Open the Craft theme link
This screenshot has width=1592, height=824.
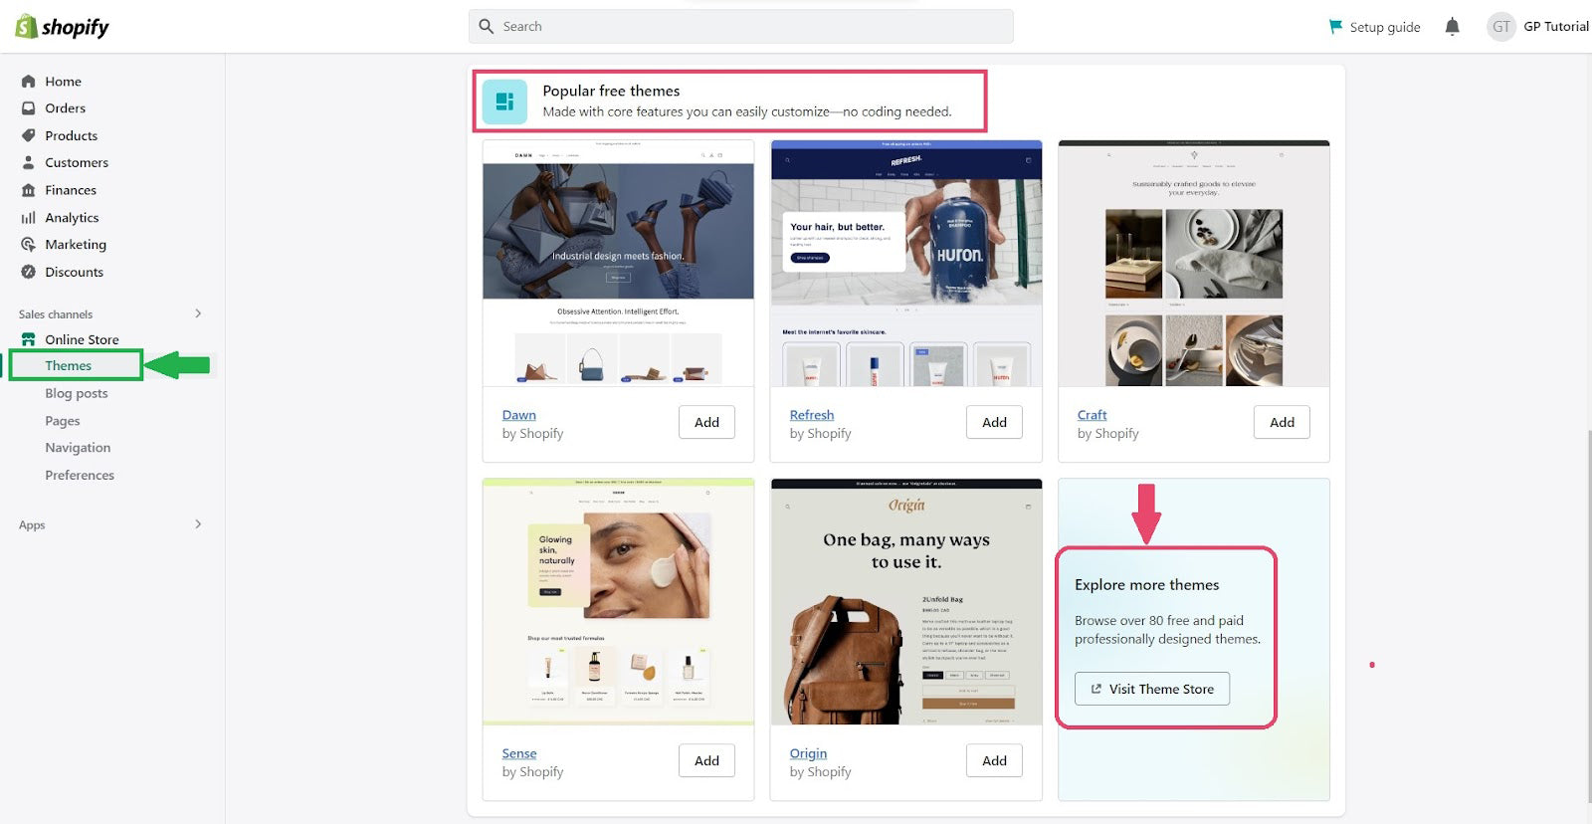1092,415
